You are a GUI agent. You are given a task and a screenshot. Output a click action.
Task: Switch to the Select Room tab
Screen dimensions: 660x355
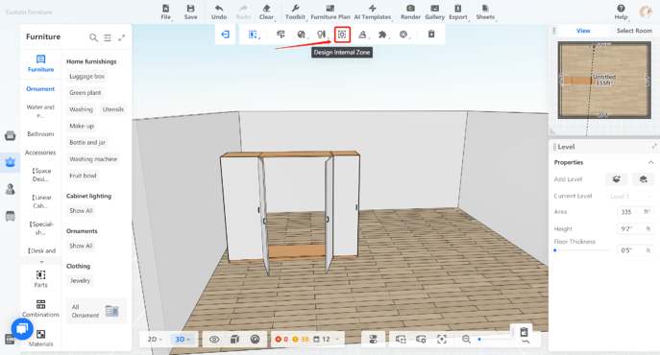coord(634,31)
